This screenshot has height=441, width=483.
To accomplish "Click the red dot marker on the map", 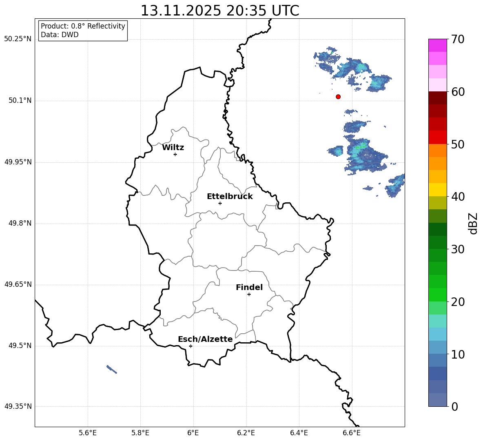I will (x=338, y=97).
